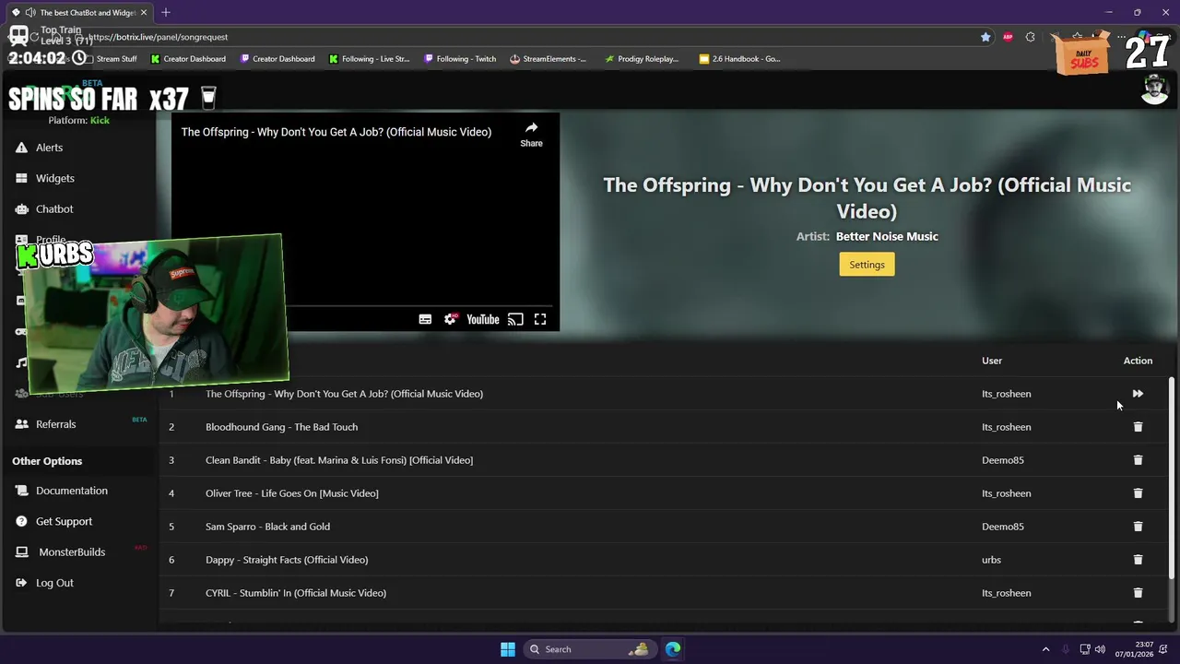Skip to next song with fast-forward icon
This screenshot has width=1180, height=664.
(1138, 394)
